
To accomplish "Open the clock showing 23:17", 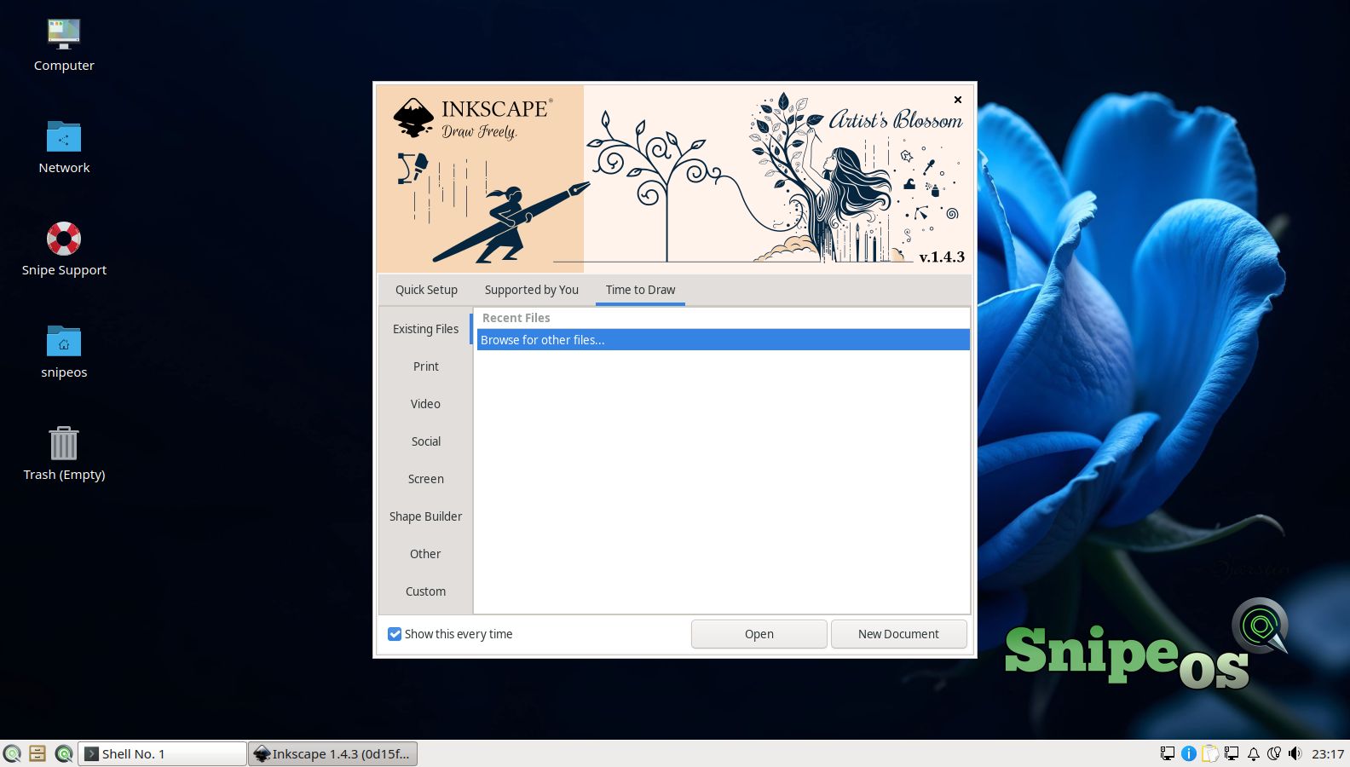I will [x=1328, y=753].
